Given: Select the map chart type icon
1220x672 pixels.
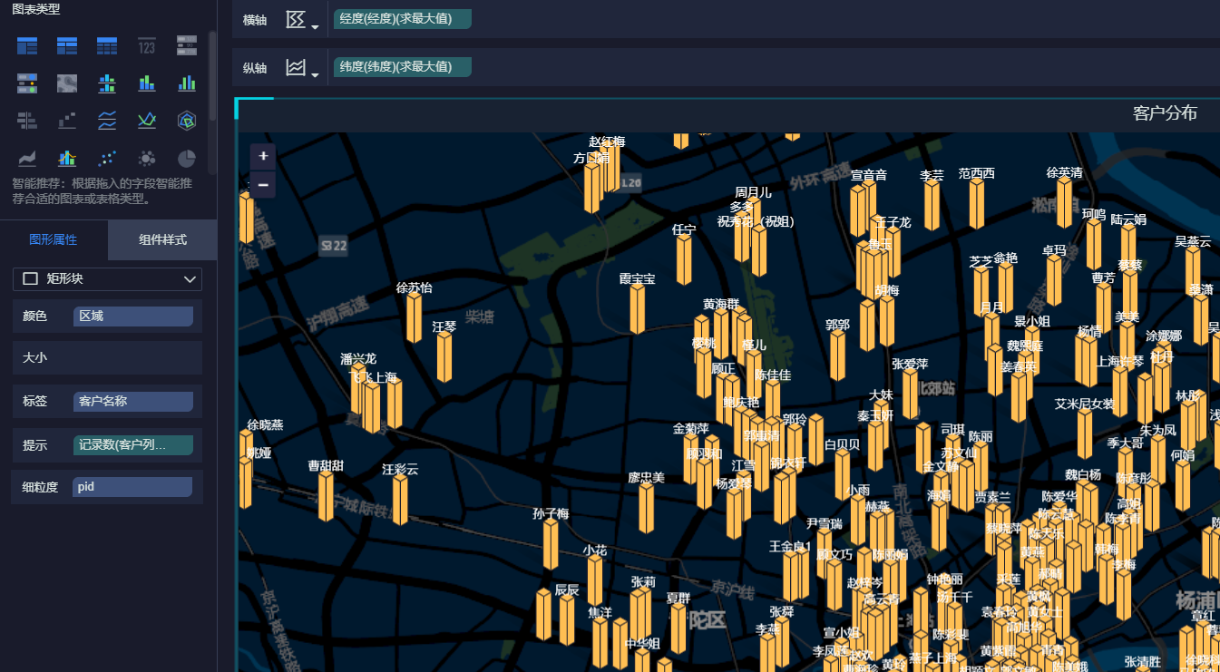Looking at the screenshot, I should tap(67, 83).
